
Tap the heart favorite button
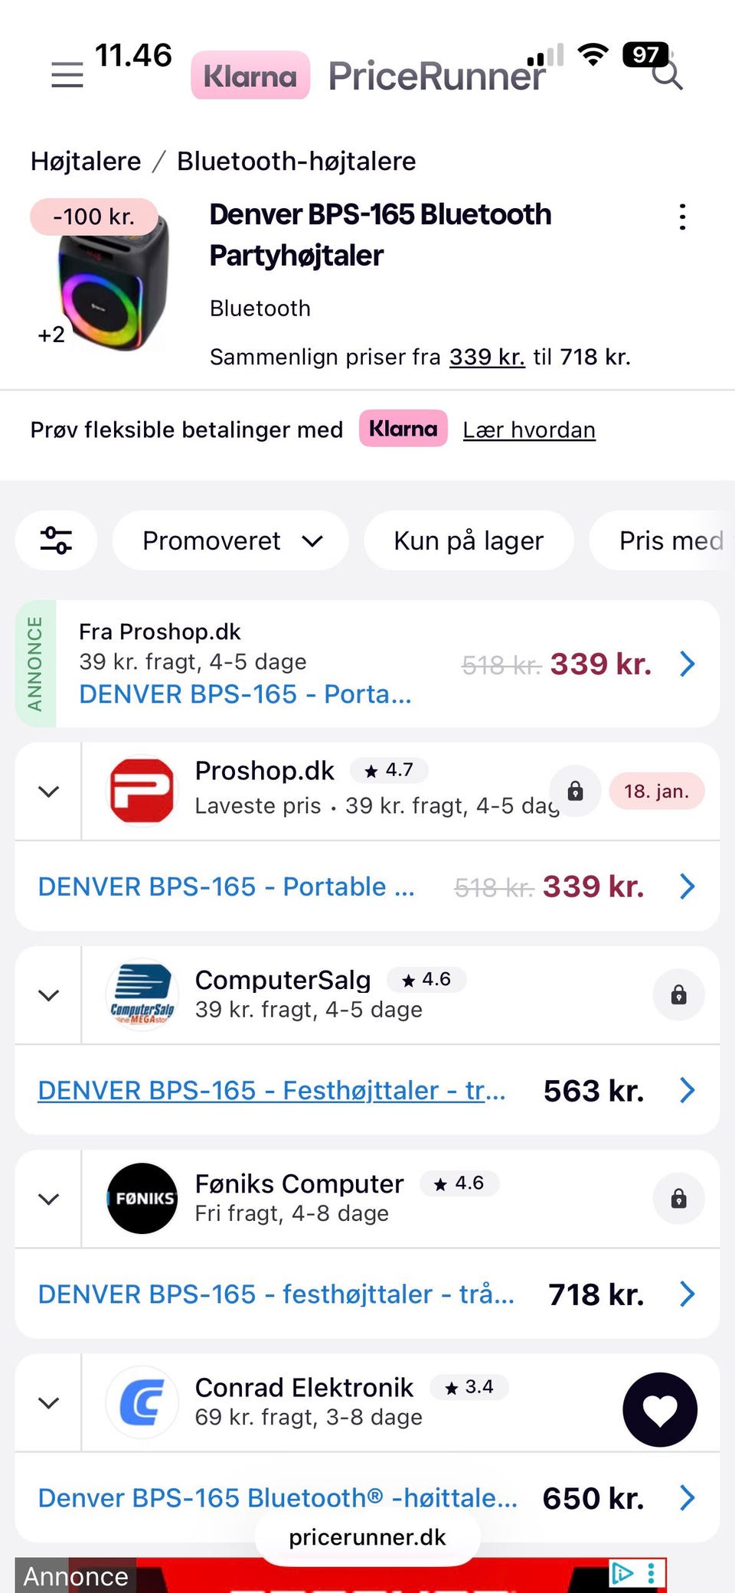pos(659,1409)
